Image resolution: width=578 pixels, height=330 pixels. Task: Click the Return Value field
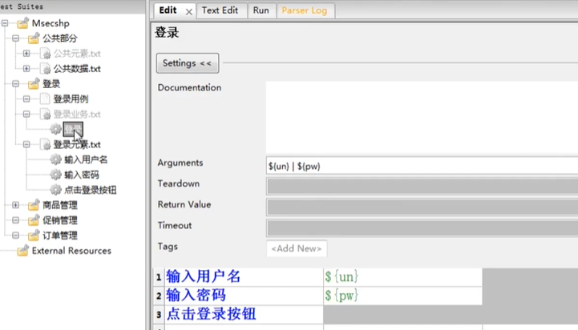pyautogui.click(x=422, y=207)
